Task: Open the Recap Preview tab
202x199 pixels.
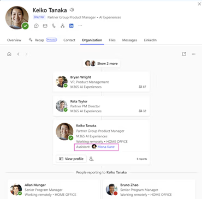Action: [x=43, y=40]
